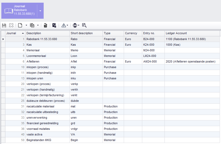Screen dimensions: 221x144
Task: Open the Journal tile dropdown arrow
Action: pos(40,11)
